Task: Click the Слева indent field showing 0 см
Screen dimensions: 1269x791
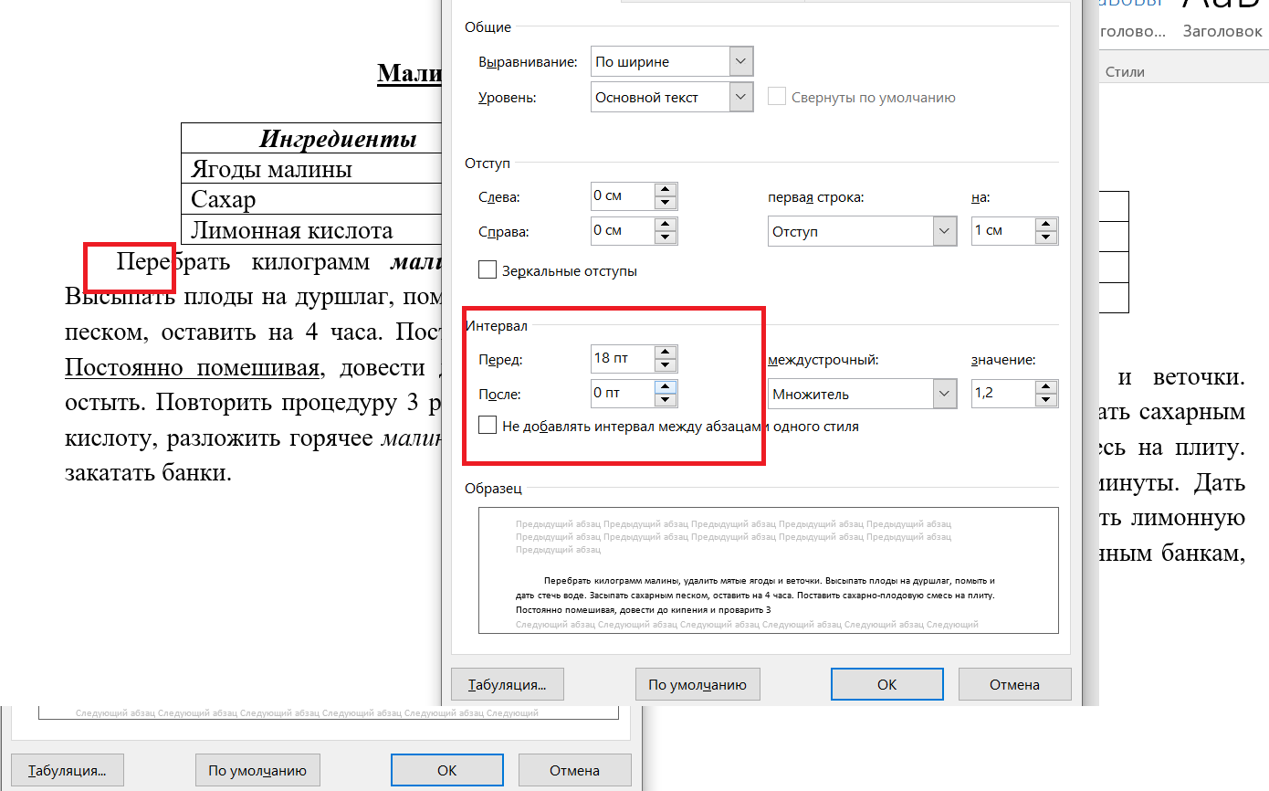Action: [x=623, y=196]
